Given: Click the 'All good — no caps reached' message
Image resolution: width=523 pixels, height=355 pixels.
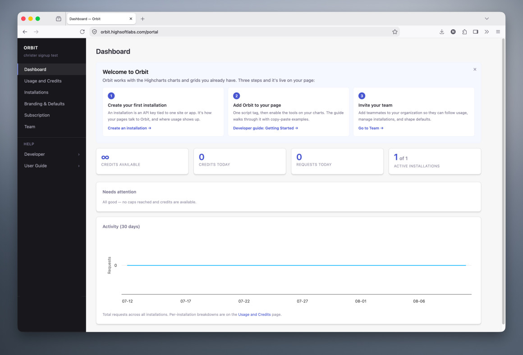Looking at the screenshot, I should [149, 202].
